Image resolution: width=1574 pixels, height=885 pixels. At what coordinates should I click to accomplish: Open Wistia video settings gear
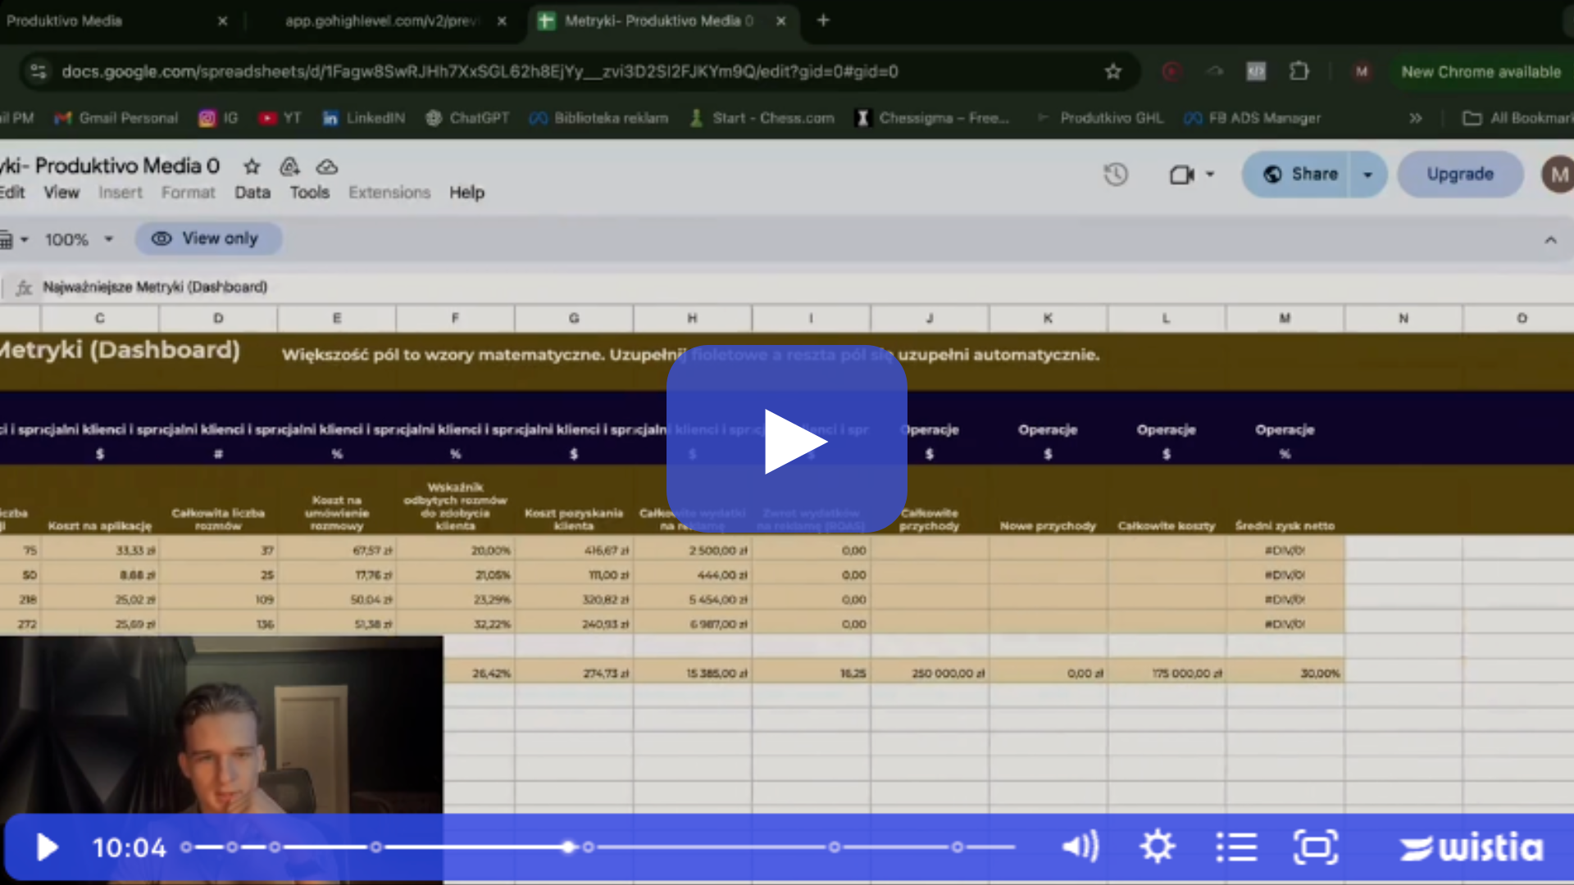click(1157, 846)
